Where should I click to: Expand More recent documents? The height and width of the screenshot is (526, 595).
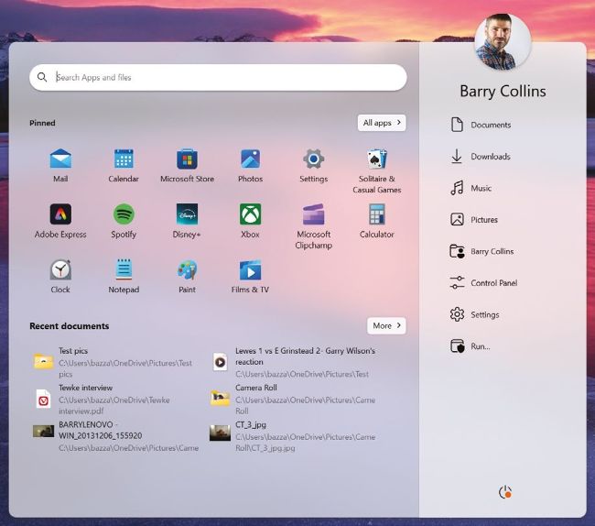[x=386, y=325]
